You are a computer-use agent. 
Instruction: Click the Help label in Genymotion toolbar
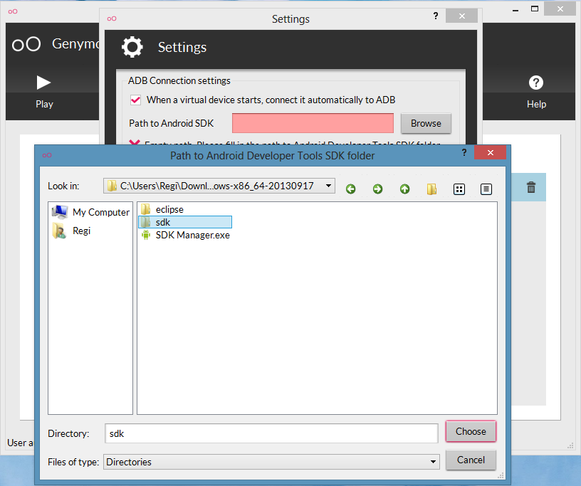click(536, 104)
